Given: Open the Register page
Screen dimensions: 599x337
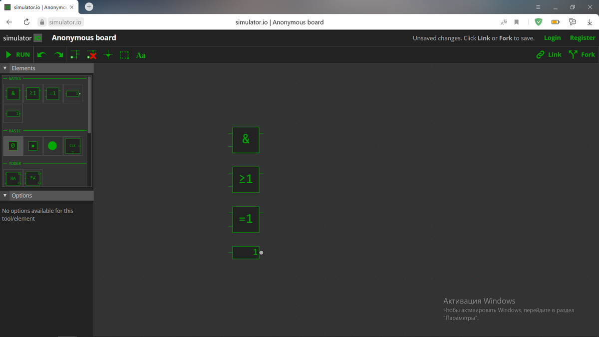Looking at the screenshot, I should click(x=583, y=38).
